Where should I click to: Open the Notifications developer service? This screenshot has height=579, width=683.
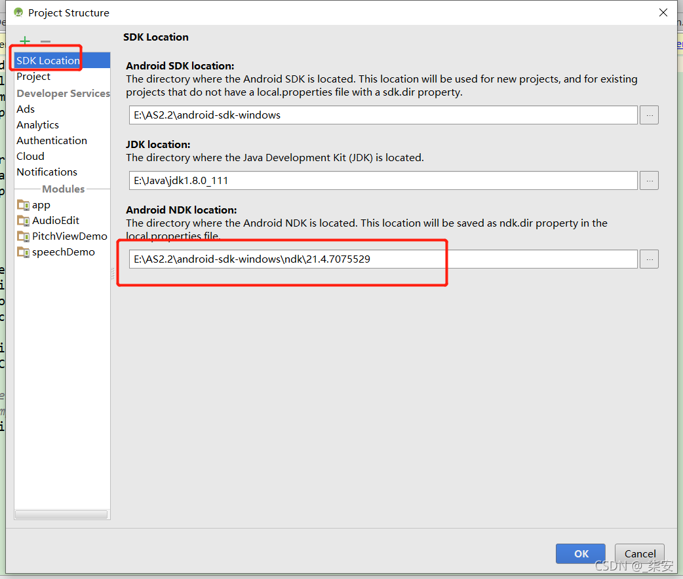tap(47, 172)
